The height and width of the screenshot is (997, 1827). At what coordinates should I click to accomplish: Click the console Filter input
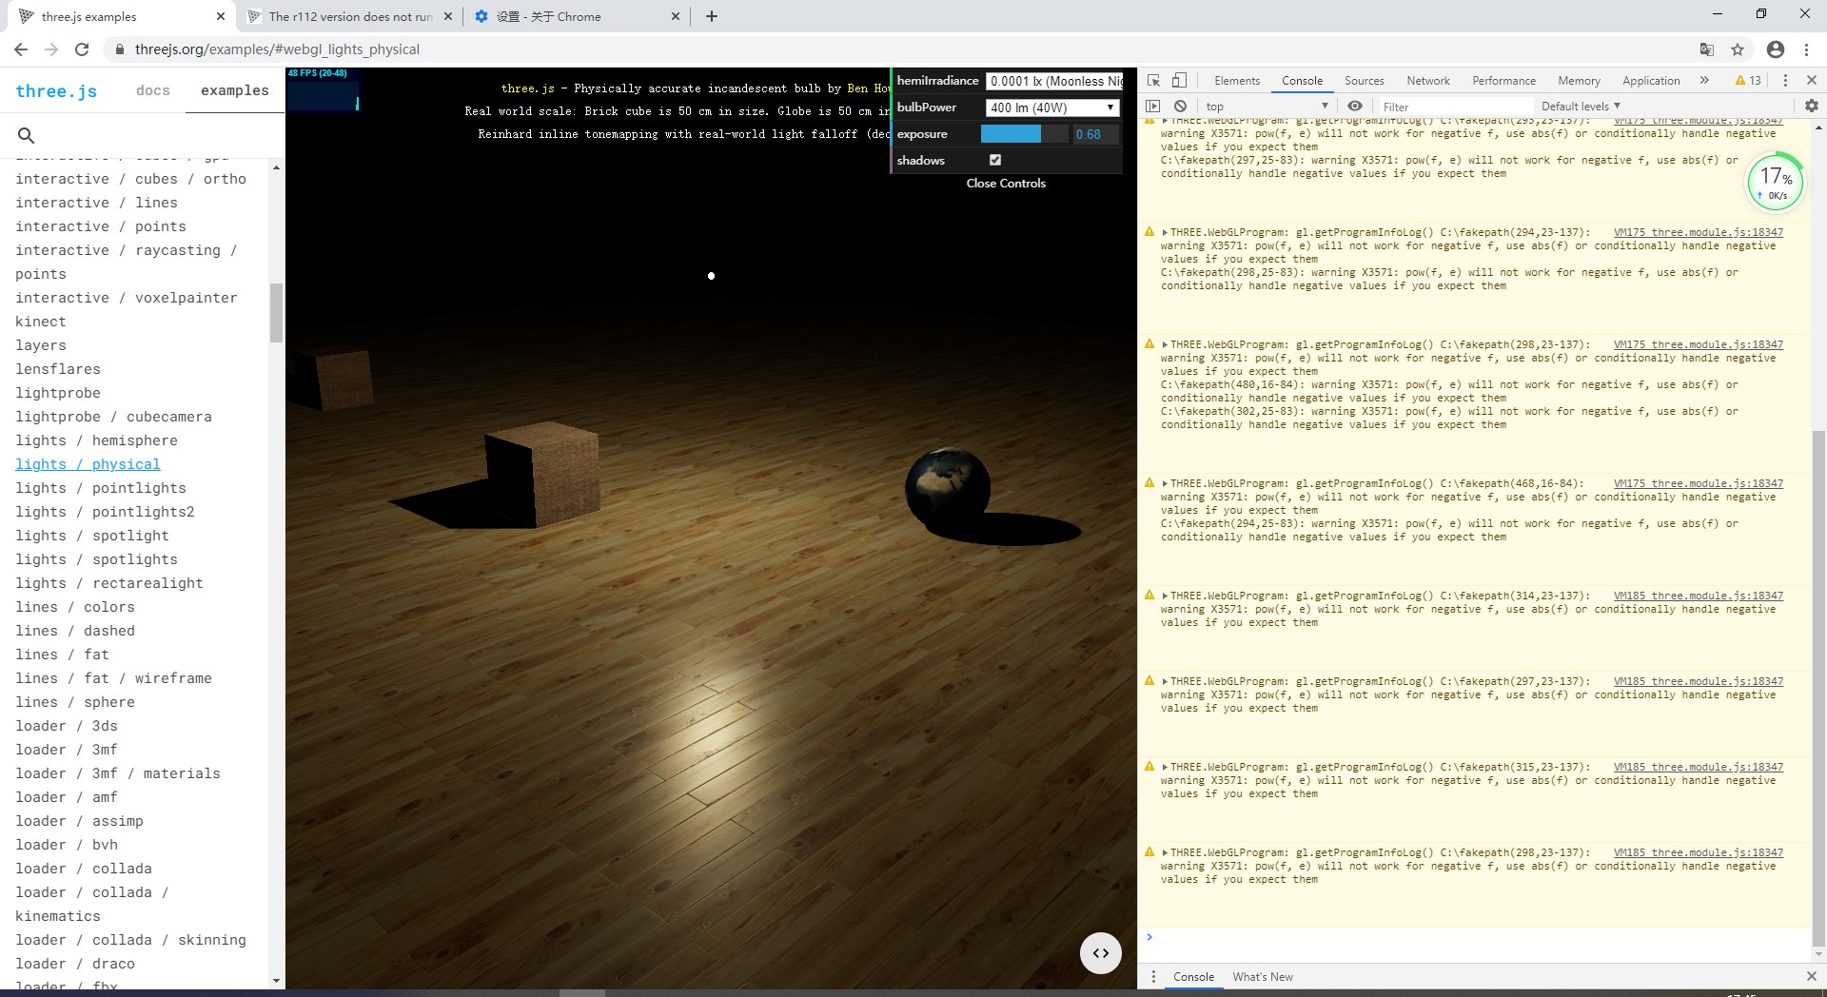coord(1456,107)
